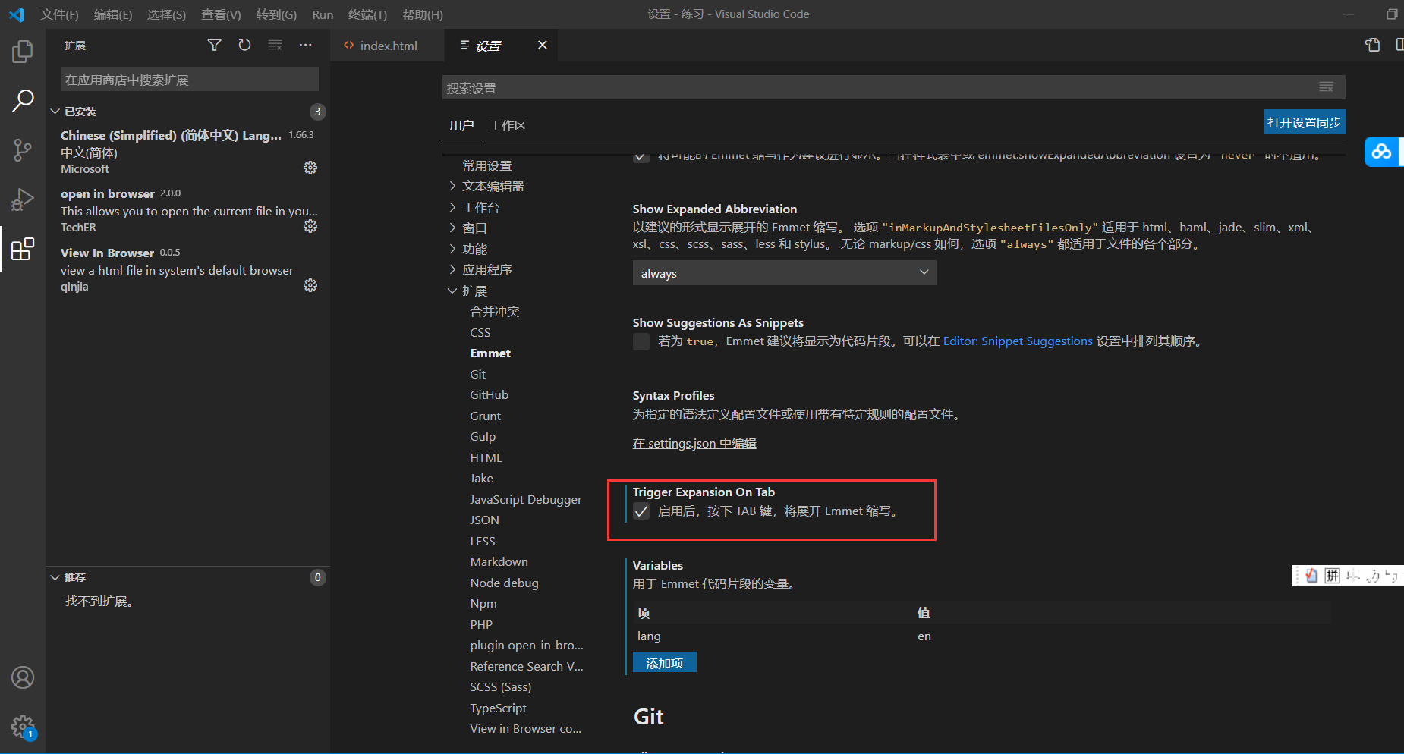
Task: Select Emmet in settings tree
Action: pos(490,353)
